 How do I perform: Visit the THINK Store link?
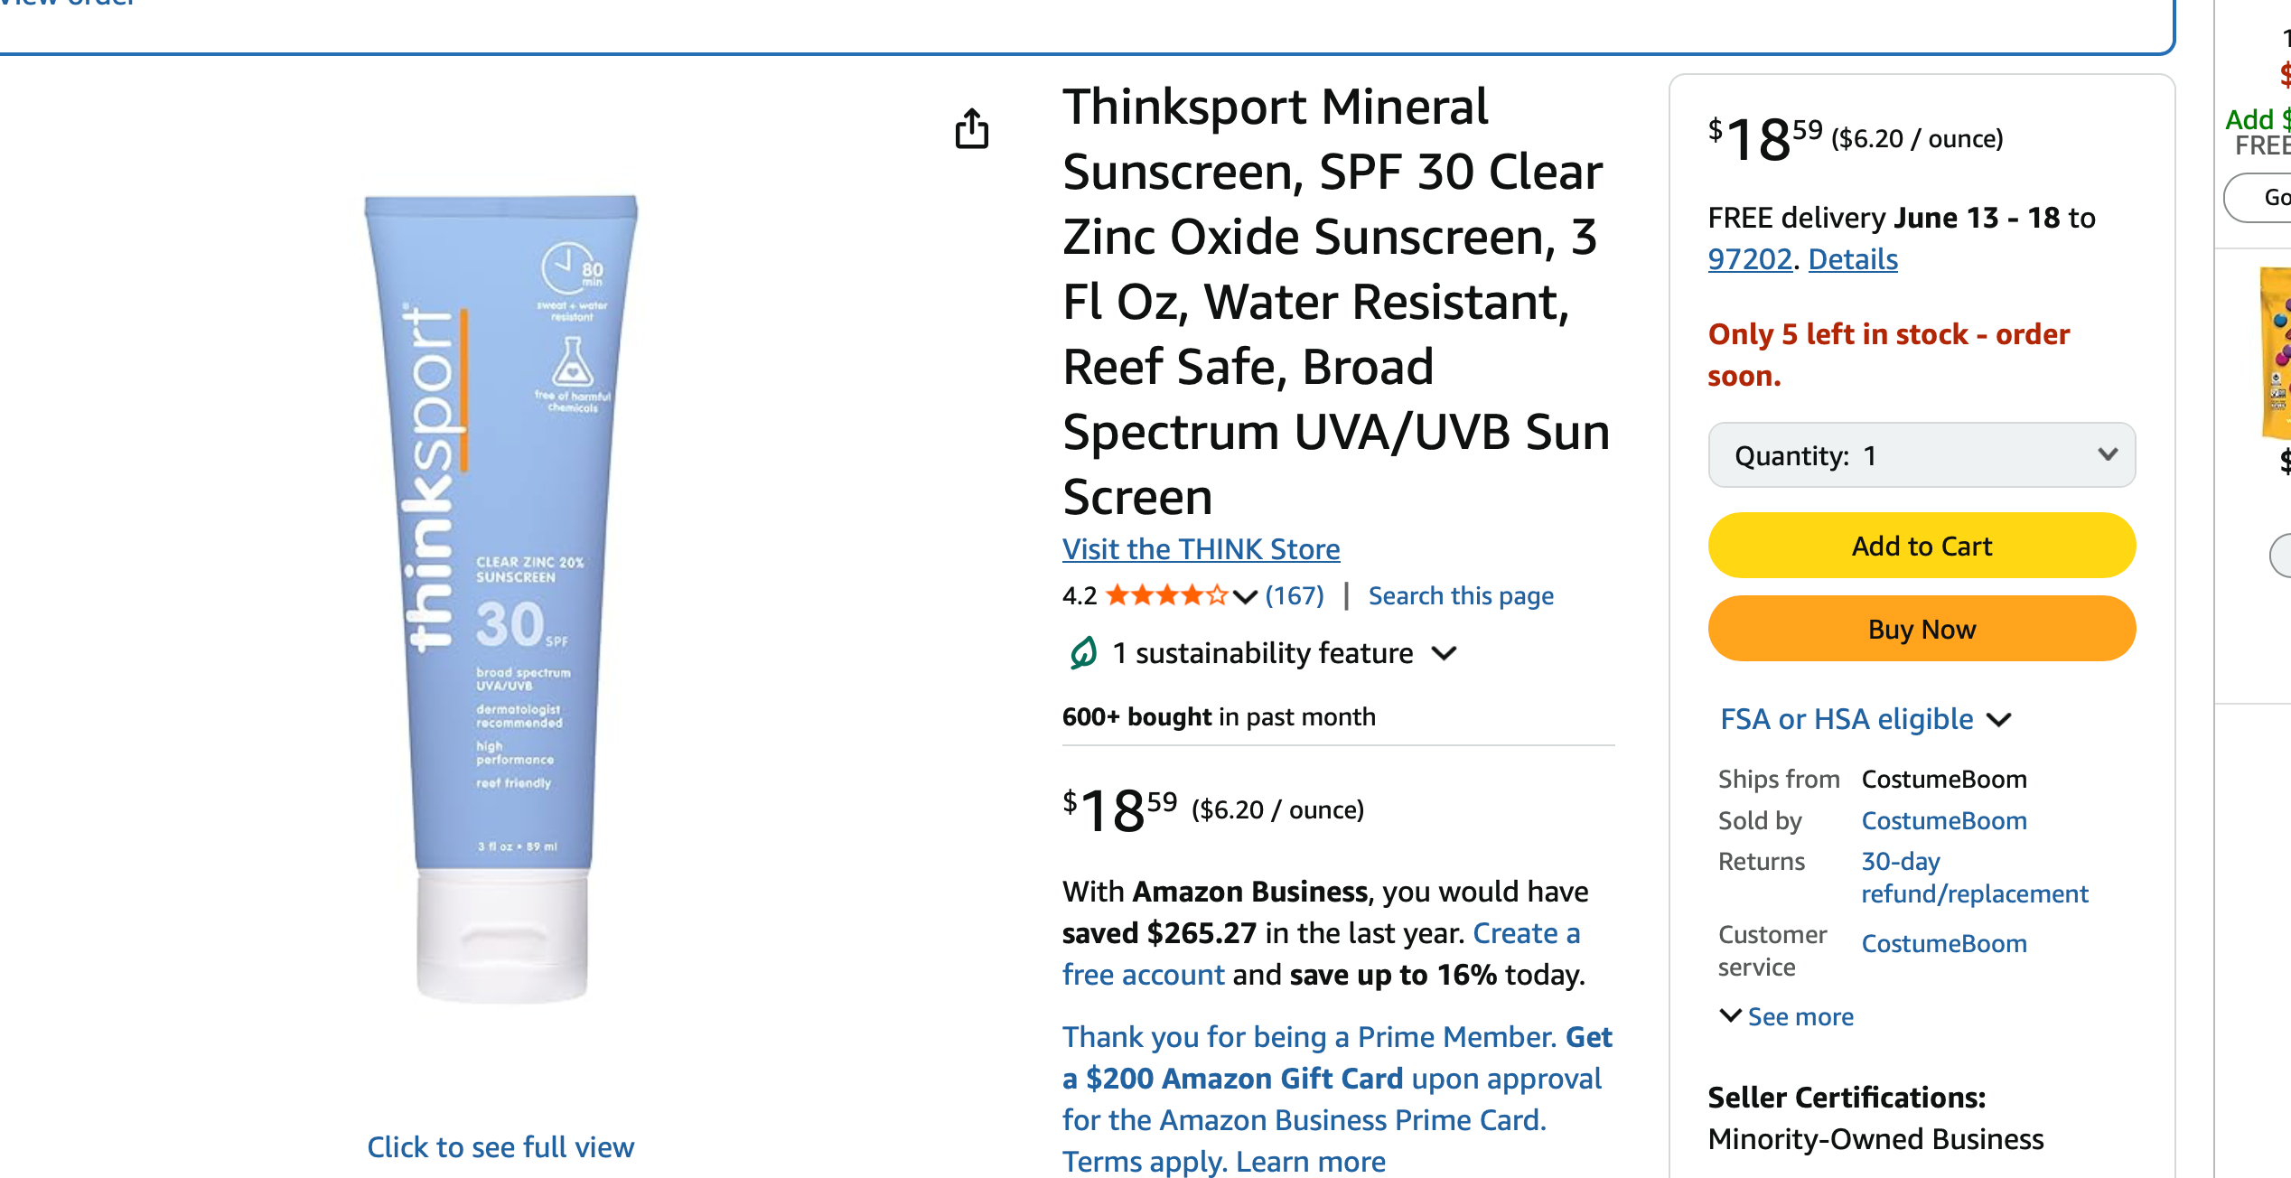1201,548
